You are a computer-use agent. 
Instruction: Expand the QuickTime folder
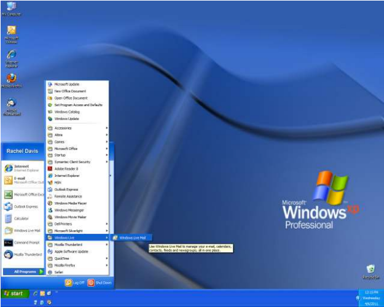77,258
